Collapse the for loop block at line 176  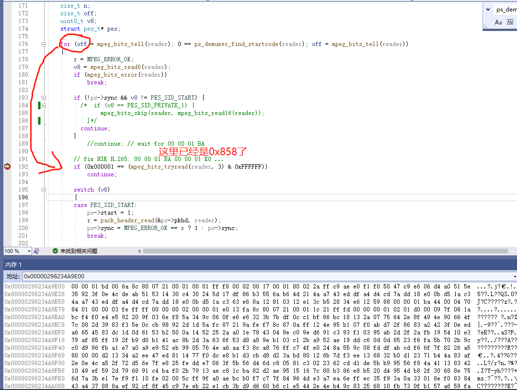pos(43,44)
